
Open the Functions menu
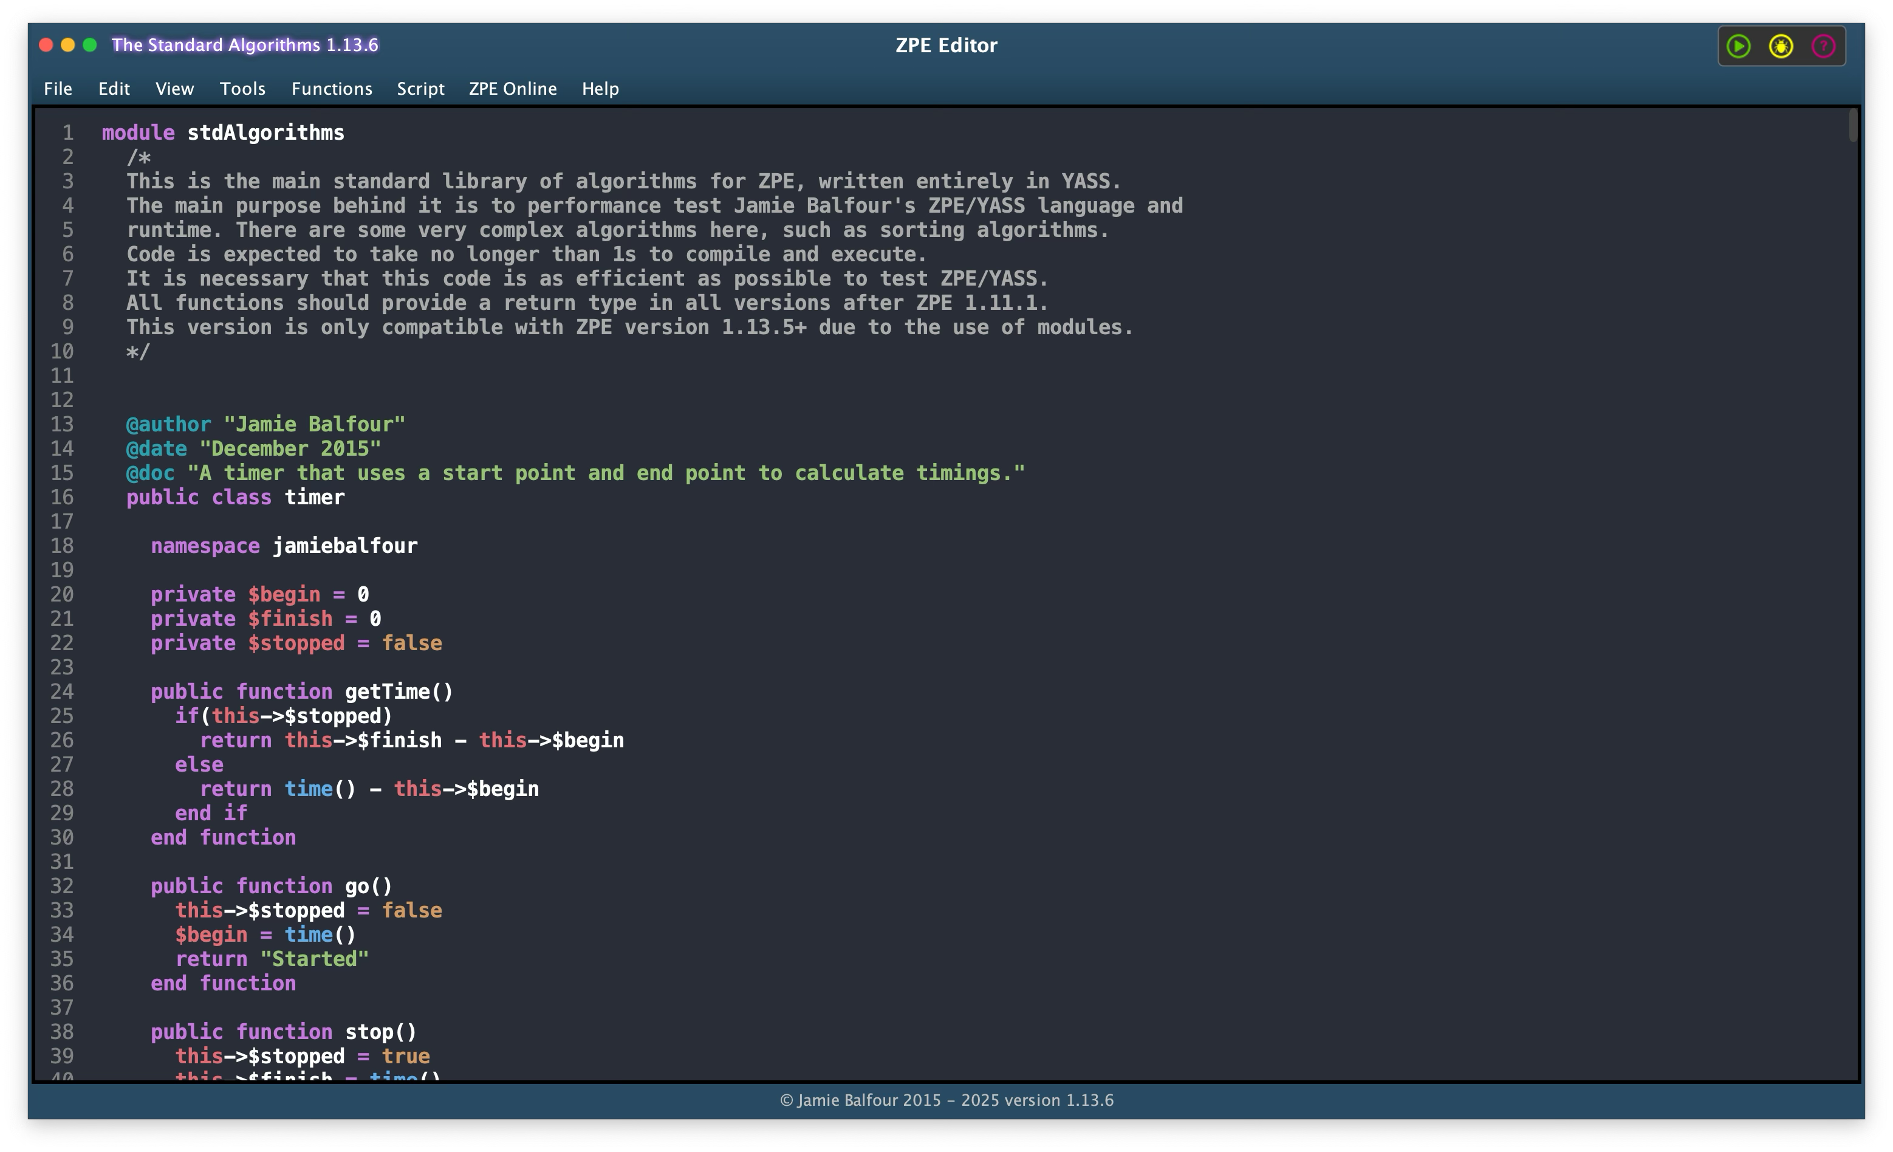(331, 88)
